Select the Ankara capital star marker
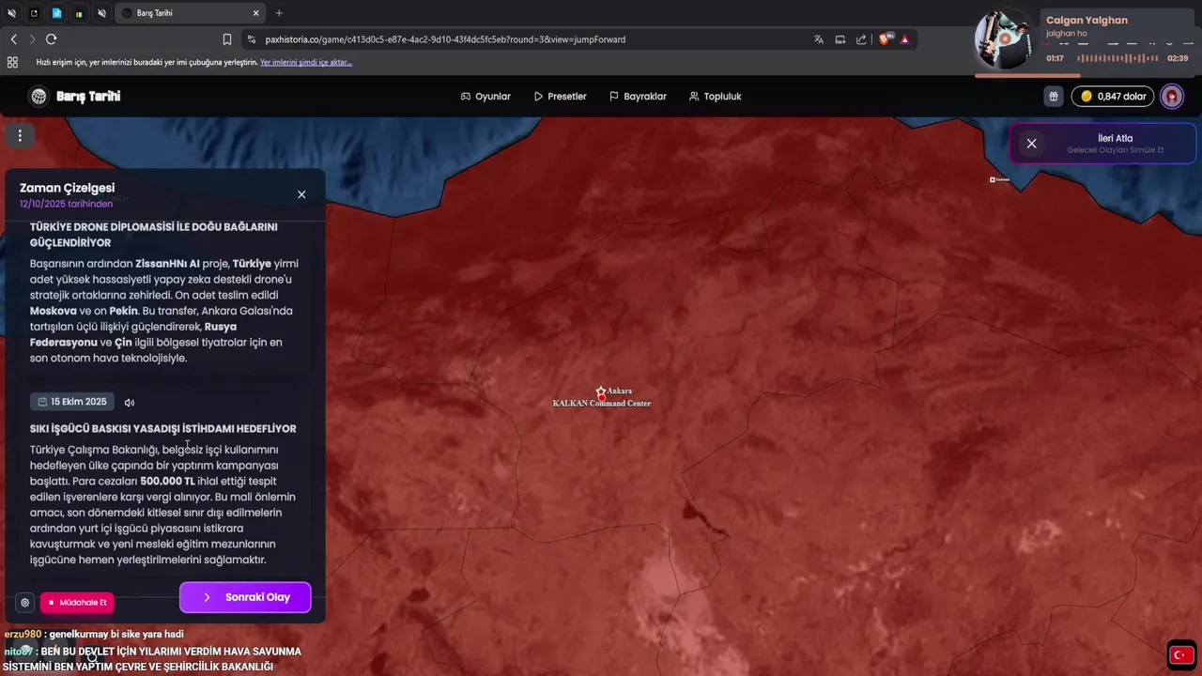The height and width of the screenshot is (676, 1202). coord(601,392)
